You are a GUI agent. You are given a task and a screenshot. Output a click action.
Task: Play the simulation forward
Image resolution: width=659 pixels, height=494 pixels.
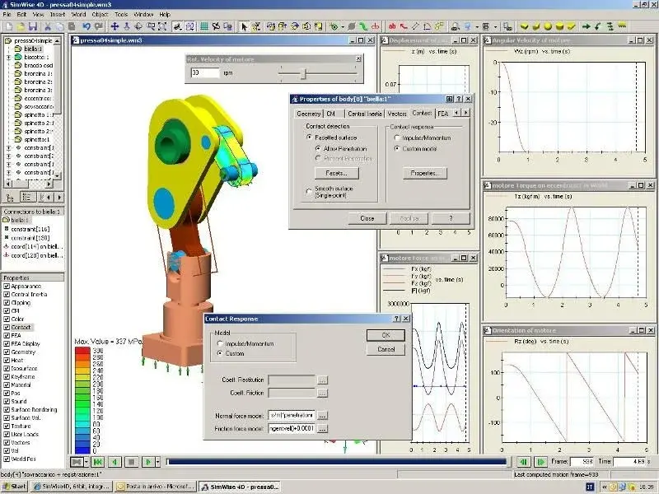click(148, 462)
